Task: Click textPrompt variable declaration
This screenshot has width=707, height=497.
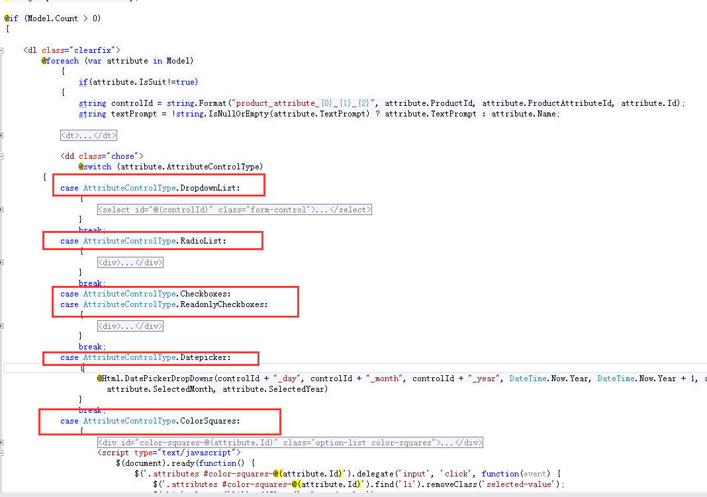Action: tap(134, 114)
